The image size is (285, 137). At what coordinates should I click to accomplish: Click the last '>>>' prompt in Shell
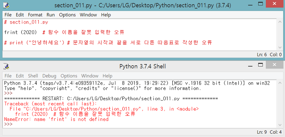click(x=8, y=124)
